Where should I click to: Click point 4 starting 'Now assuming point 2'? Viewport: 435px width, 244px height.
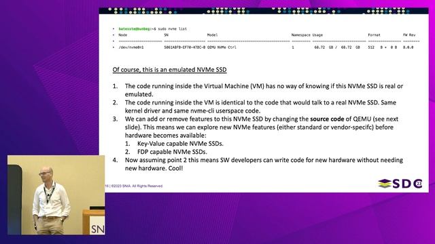(264, 164)
